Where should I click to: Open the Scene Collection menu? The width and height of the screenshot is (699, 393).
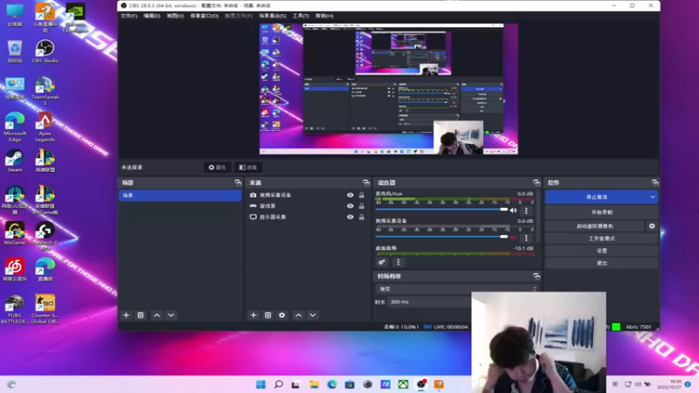(x=273, y=16)
